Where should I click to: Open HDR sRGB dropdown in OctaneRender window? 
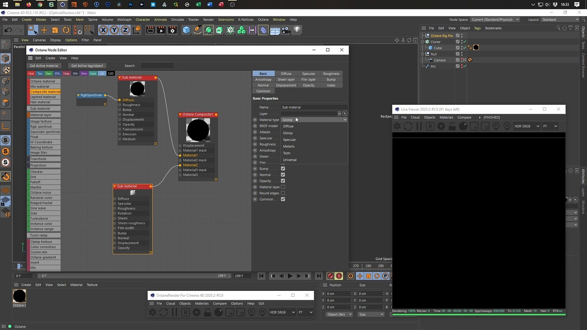282,312
